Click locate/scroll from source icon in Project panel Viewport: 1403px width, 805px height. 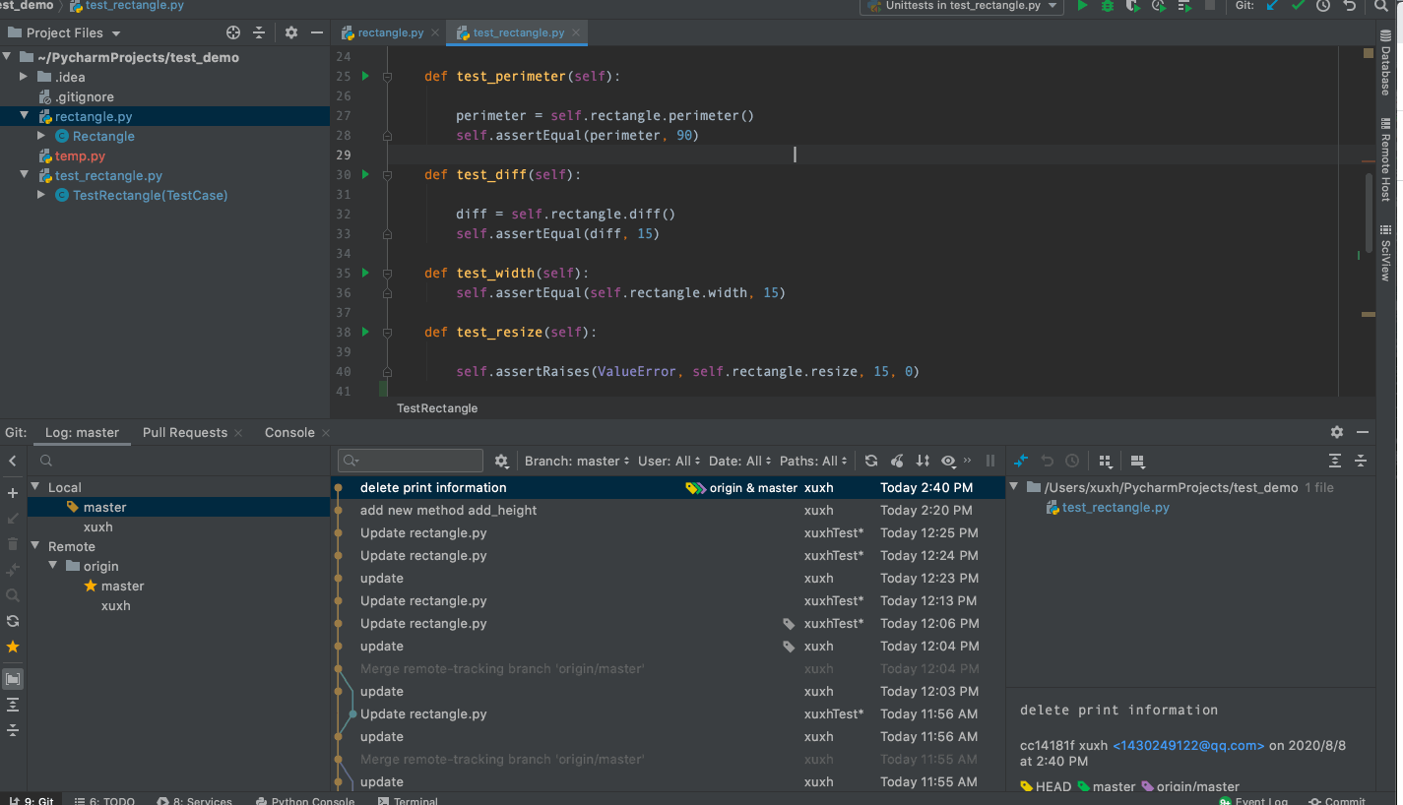[233, 32]
